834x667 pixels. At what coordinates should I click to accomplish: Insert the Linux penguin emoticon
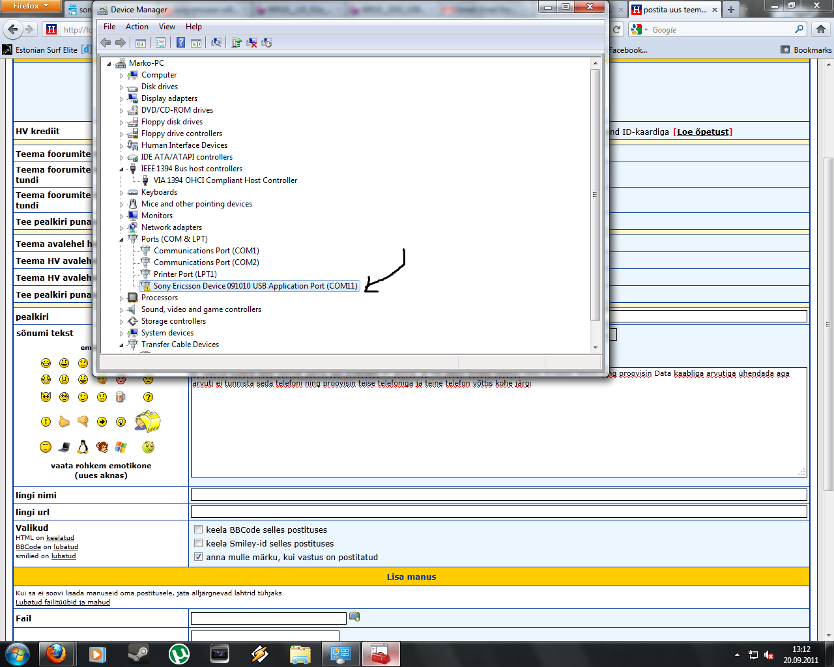tap(83, 447)
